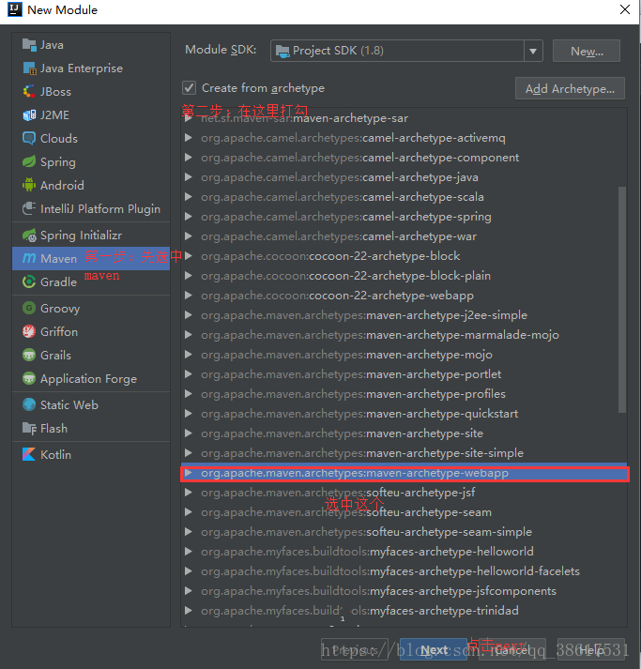This screenshot has width=641, height=669.
Task: Select the Java Enterprise module type
Action: click(91, 68)
